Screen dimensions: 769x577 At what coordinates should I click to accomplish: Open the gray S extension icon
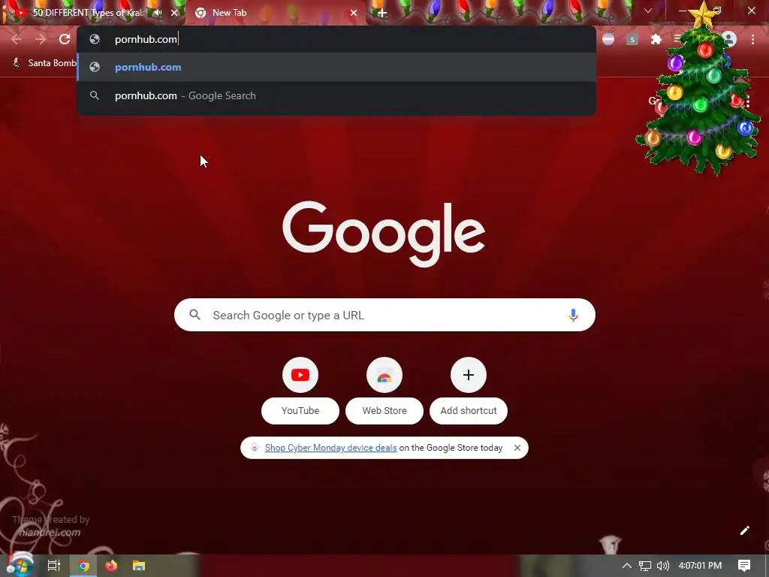pos(632,39)
